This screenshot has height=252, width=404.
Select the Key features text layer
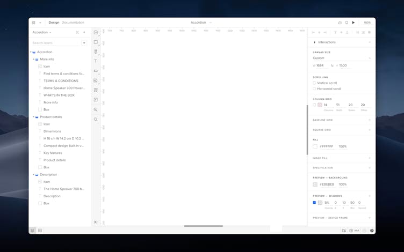click(53, 153)
